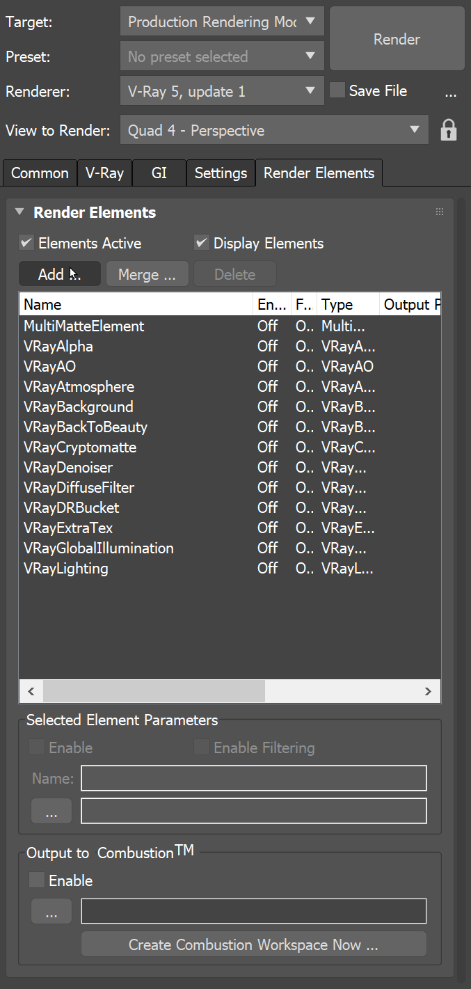This screenshot has width=471, height=989.
Task: Open the Target dropdown
Action: (x=313, y=22)
